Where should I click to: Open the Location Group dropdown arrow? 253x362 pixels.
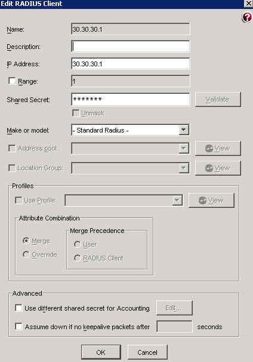point(184,168)
